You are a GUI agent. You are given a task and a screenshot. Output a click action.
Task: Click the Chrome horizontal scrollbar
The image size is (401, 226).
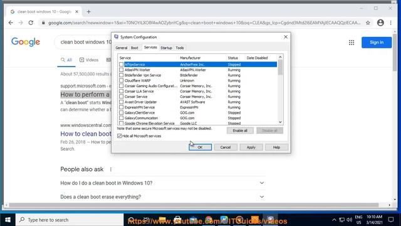click(x=194, y=205)
